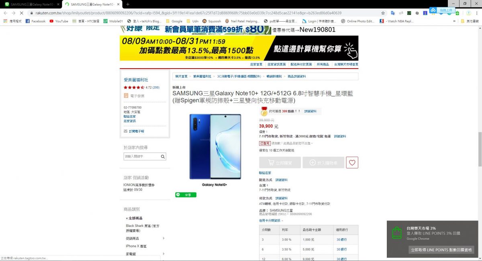Image resolution: width=482 pixels, height=261 pixels.
Task: Open the 30 銀行 link for 3 installments
Action: (341, 239)
